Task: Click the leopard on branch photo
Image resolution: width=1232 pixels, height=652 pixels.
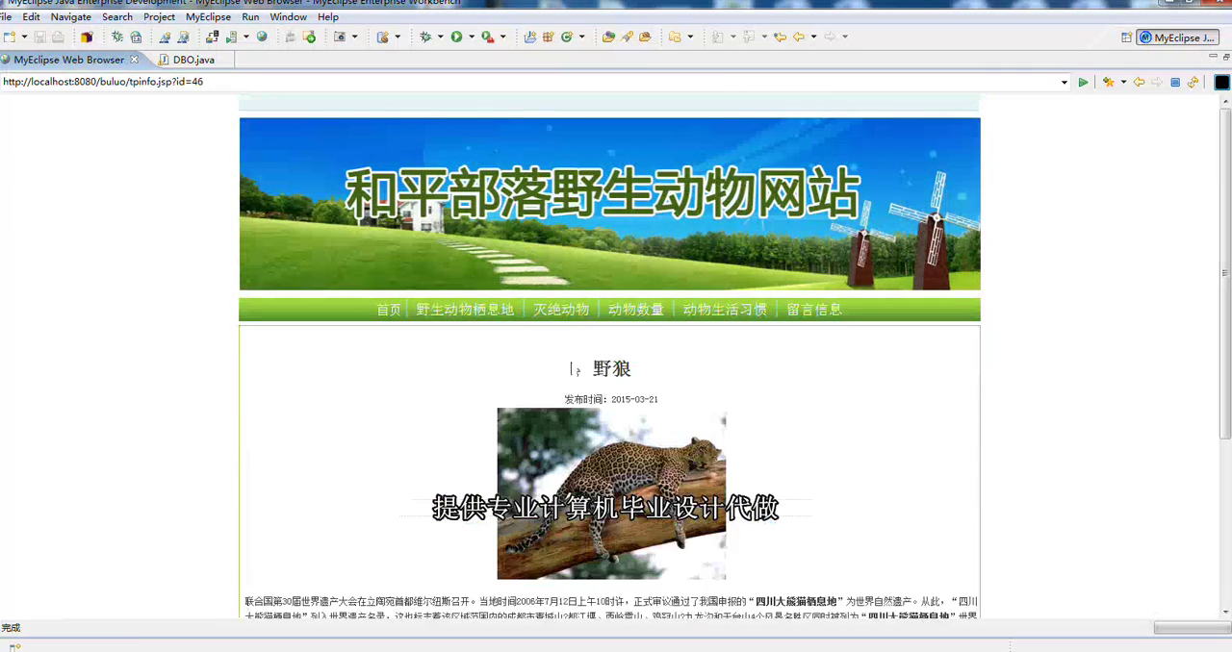Action: [611, 493]
